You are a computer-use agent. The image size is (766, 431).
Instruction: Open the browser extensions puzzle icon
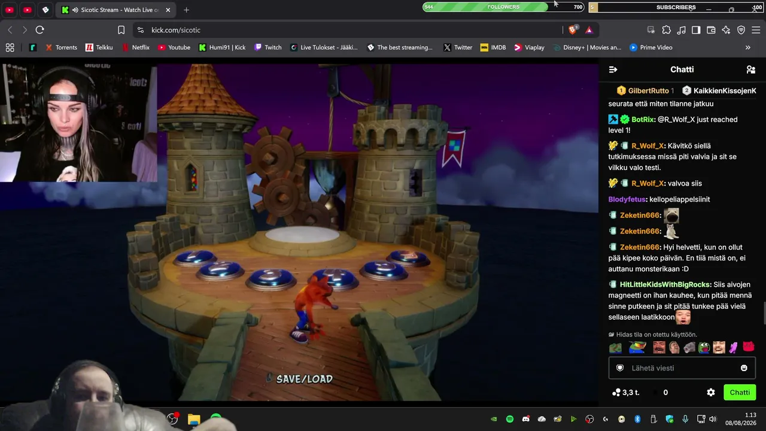click(x=666, y=30)
